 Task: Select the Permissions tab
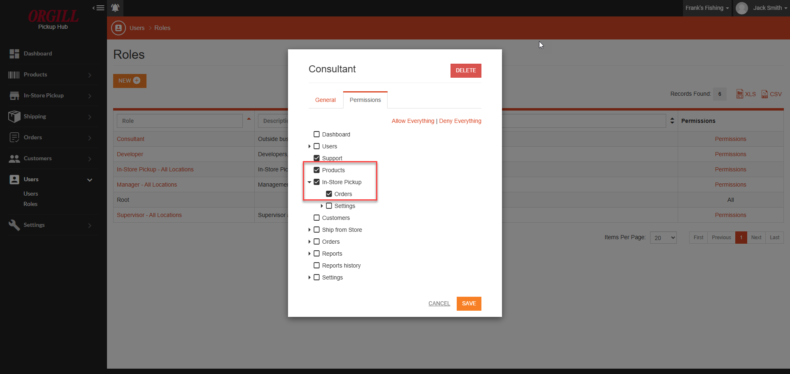click(x=365, y=100)
